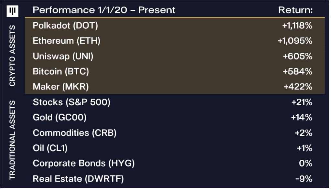The image size is (331, 190).
Task: Click the Uniswap (UNI) asset name
Action: 63,56
